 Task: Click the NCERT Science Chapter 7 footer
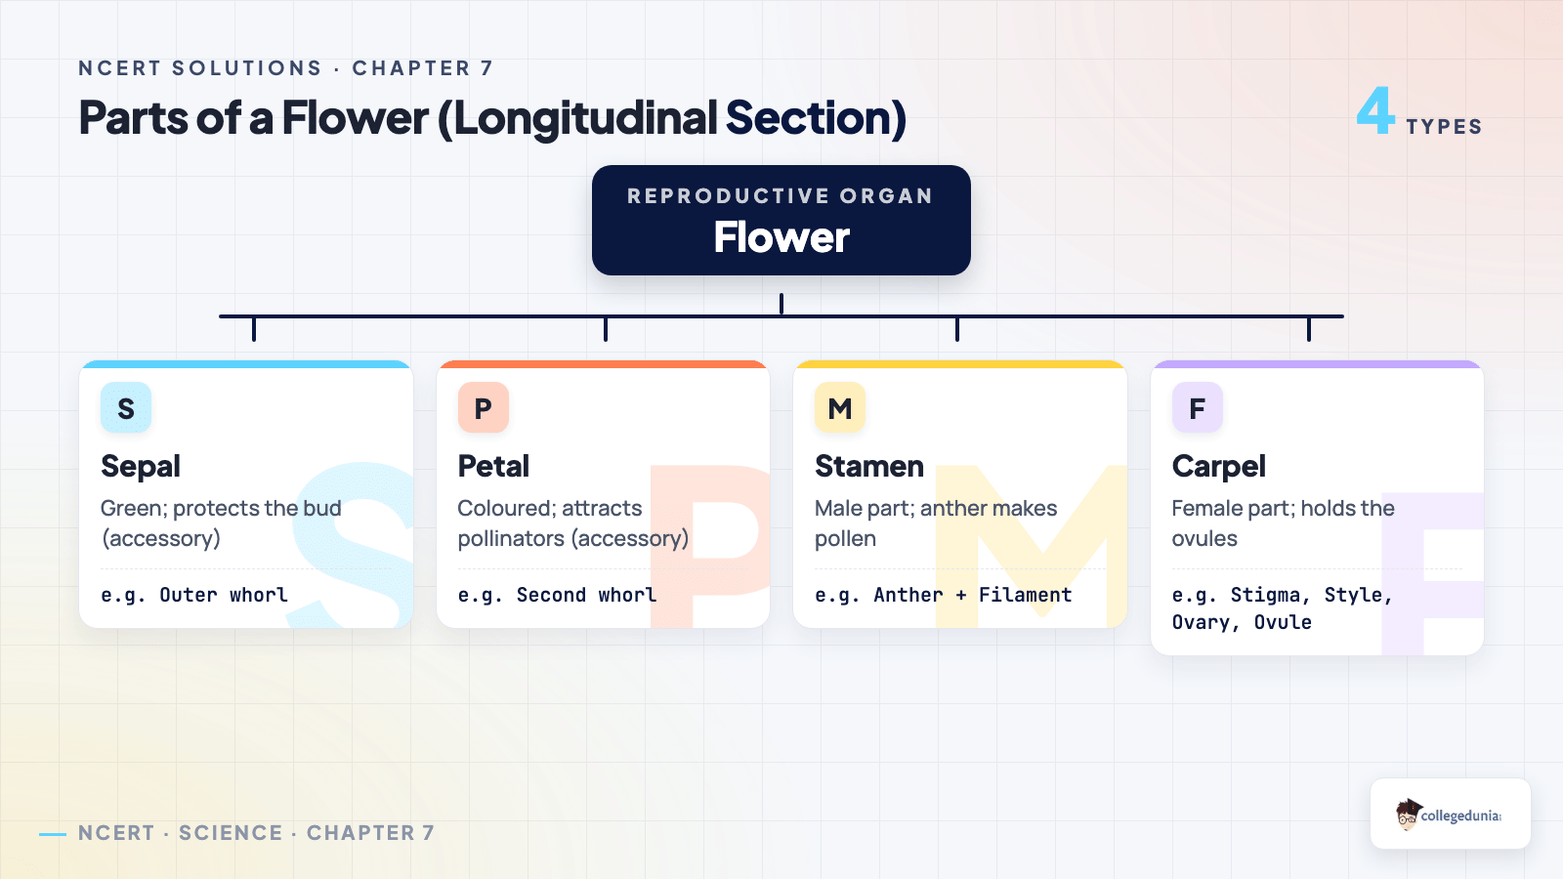pos(256,833)
